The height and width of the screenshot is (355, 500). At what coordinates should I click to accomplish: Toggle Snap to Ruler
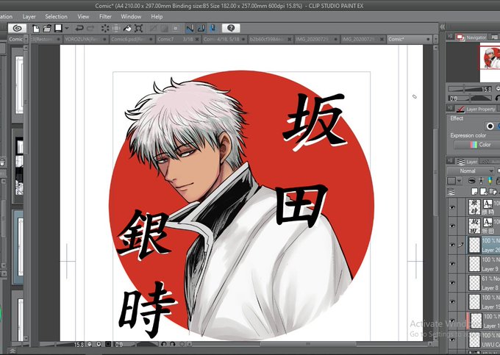(x=190, y=29)
